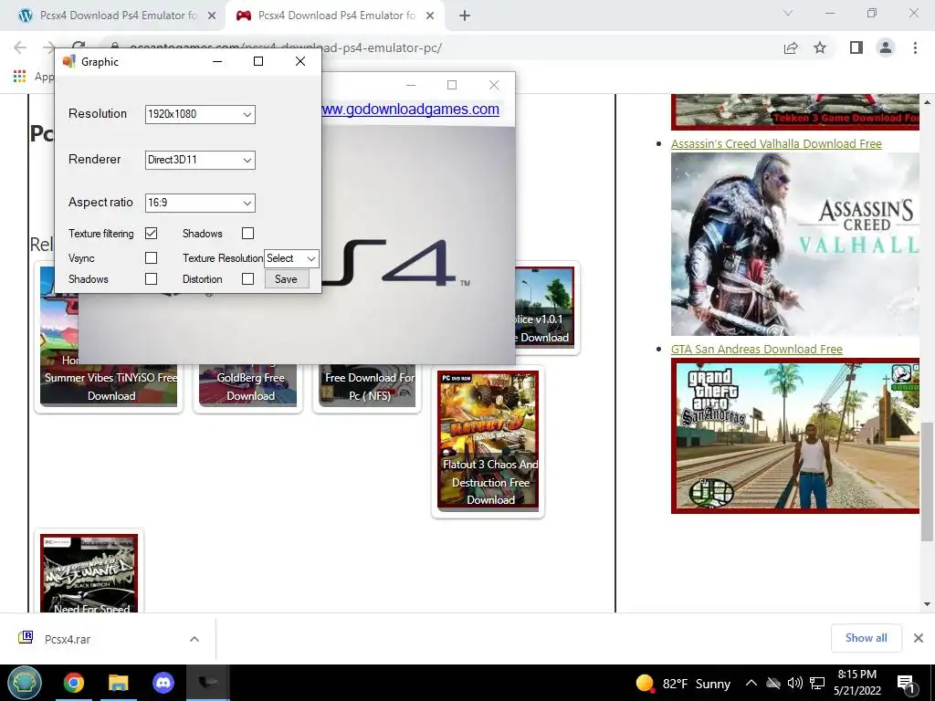Open the Renderer dropdown showing Direct3D11
Image resolution: width=935 pixels, height=701 pixels.
point(200,160)
